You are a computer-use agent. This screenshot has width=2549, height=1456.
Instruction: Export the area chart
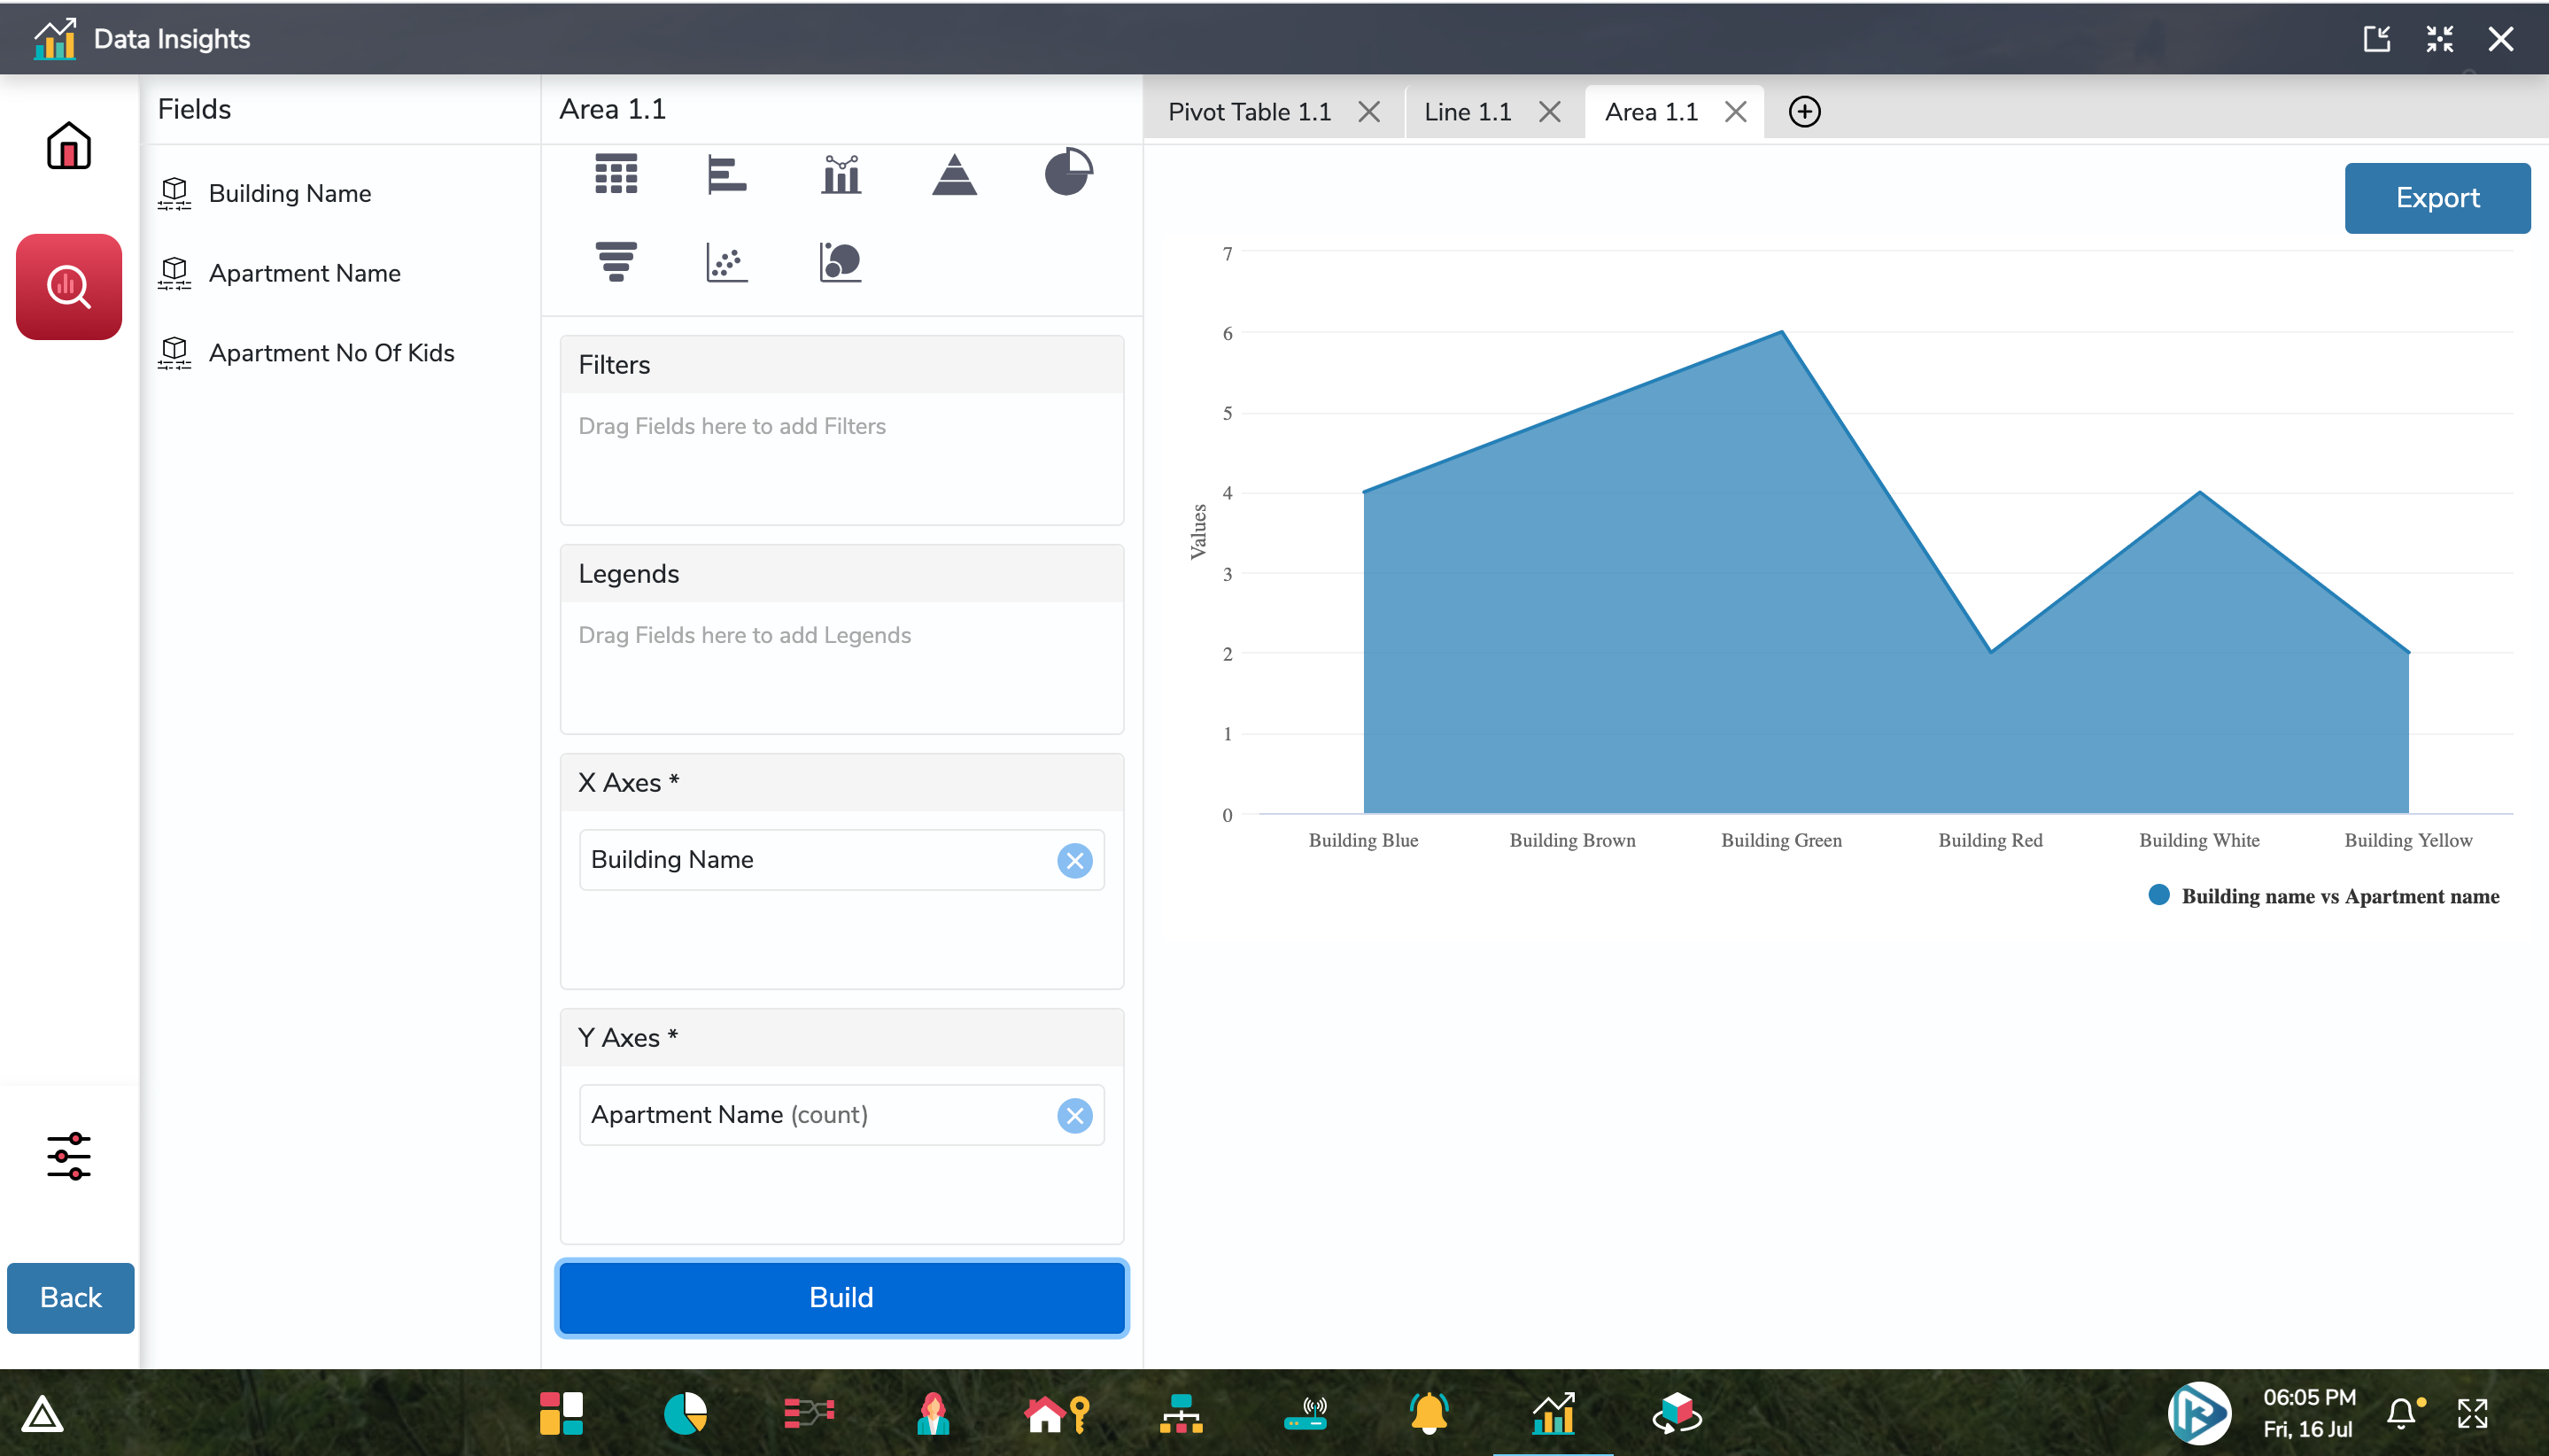point(2436,198)
